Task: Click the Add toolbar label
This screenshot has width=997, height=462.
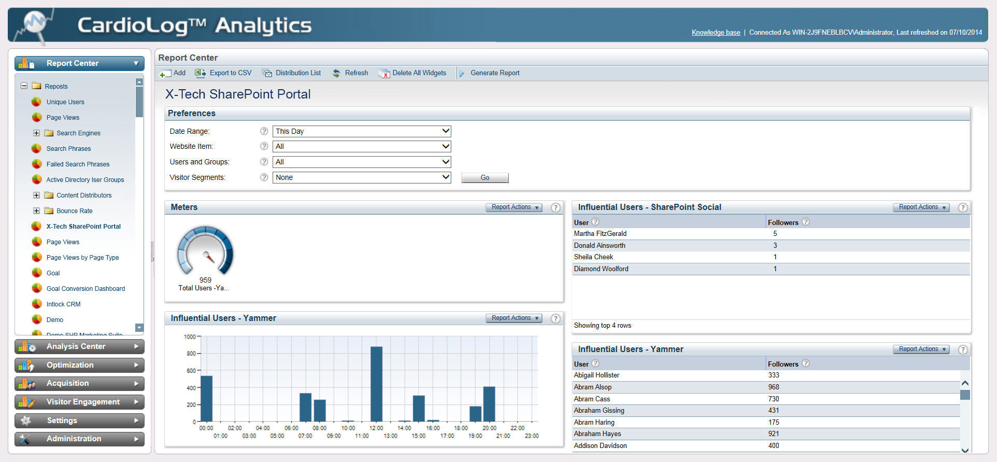Action: pyautogui.click(x=179, y=73)
